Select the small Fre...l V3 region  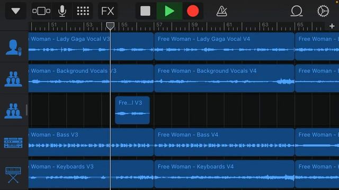(132, 110)
